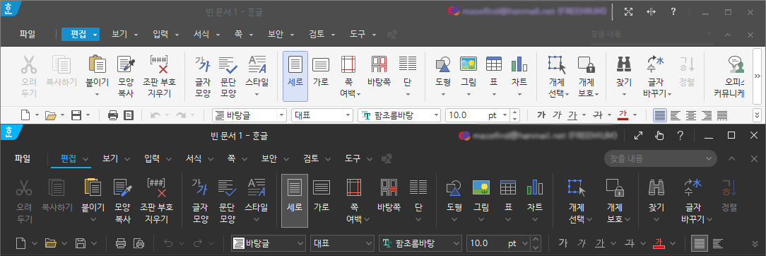Viewport: 766px width, 256px height.
Task: Toggle justify alignment in light window
Action: pos(660,115)
